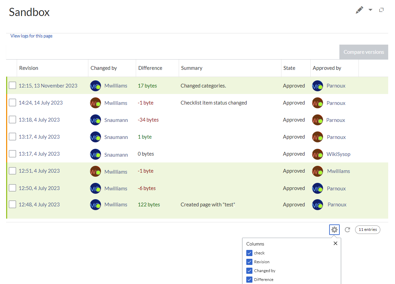The height and width of the screenshot is (284, 395).
Task: Click Mwilliams avatar in 12:51 changed-by cell
Action: [96, 171]
